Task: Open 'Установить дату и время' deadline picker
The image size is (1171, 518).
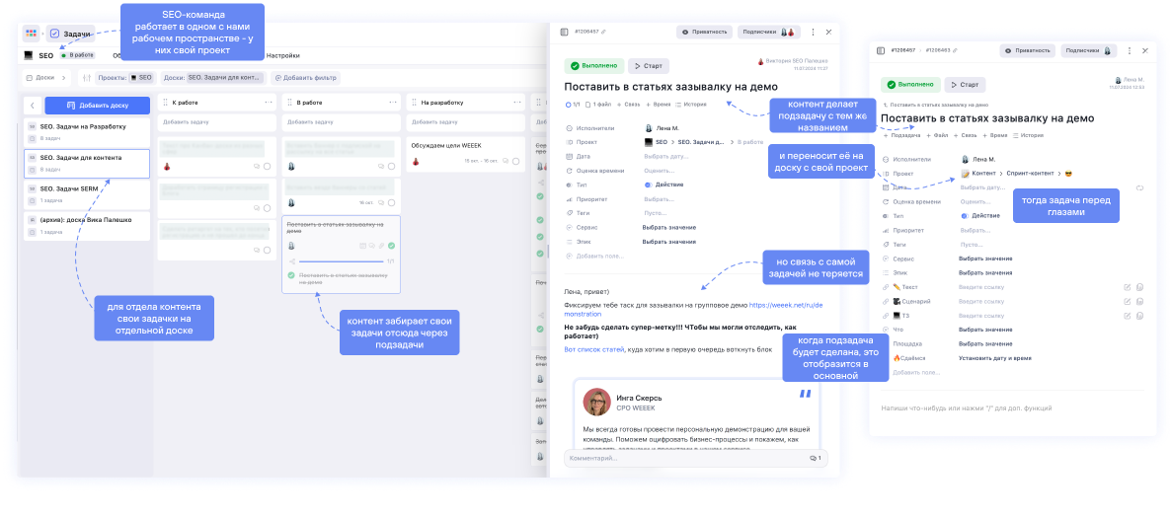Action: click(994, 357)
